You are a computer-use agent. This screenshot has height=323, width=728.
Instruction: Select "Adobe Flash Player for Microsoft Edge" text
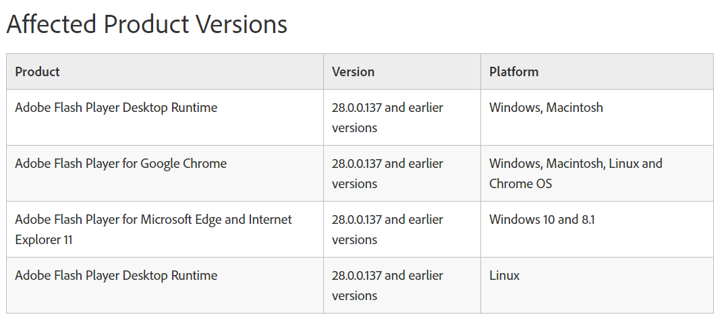pyautogui.click(x=153, y=219)
